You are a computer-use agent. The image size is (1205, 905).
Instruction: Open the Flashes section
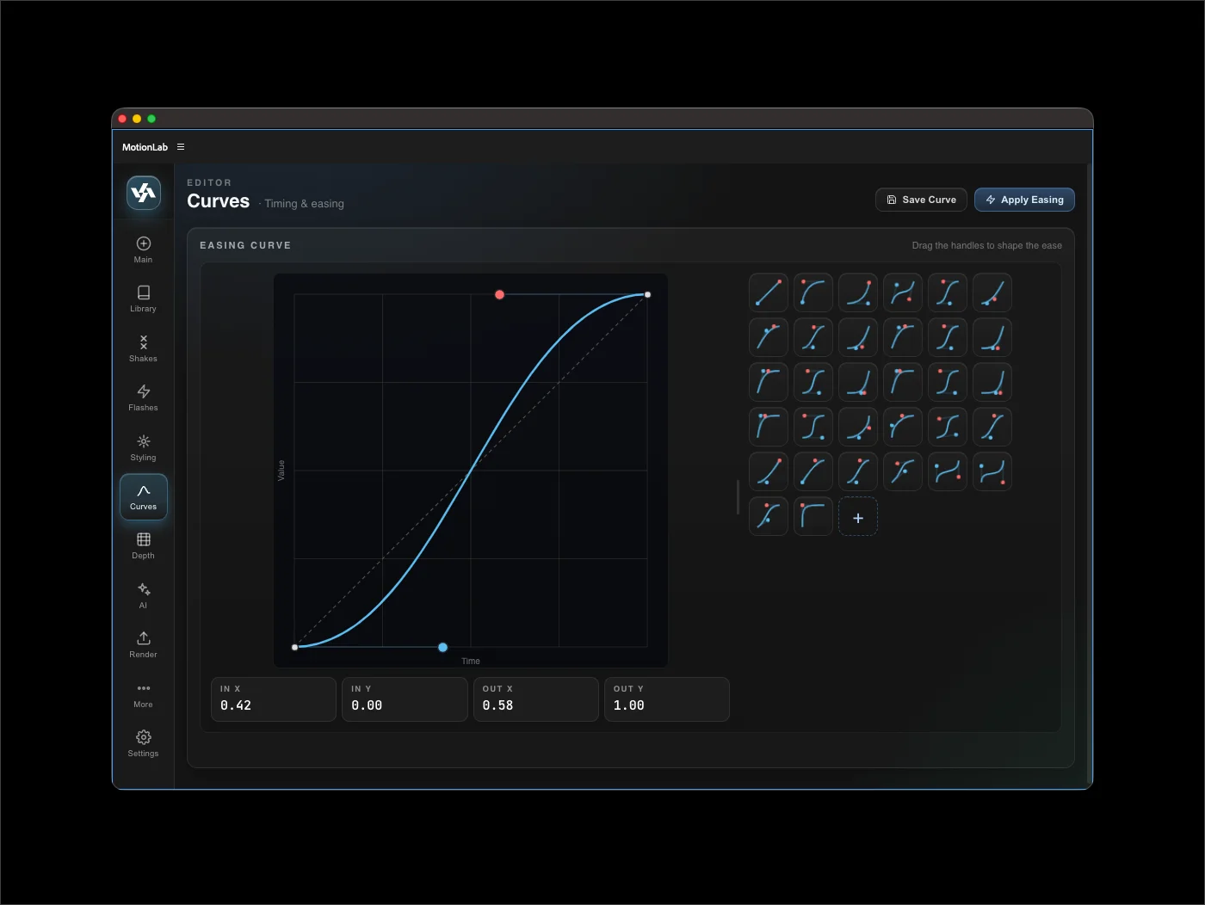pyautogui.click(x=143, y=397)
